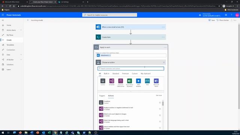Open the Microsoft Teams connector
Viewport: 240px width, 135px height.
156,81
